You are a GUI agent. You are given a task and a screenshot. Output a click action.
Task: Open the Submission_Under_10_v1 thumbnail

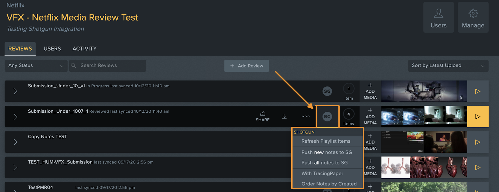(424, 91)
